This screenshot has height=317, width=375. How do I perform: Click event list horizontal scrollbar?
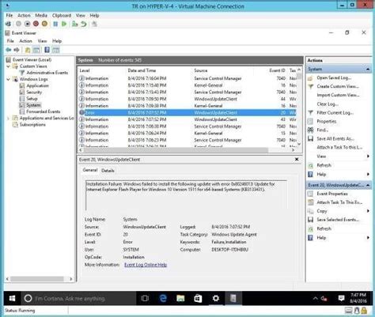tap(176, 150)
